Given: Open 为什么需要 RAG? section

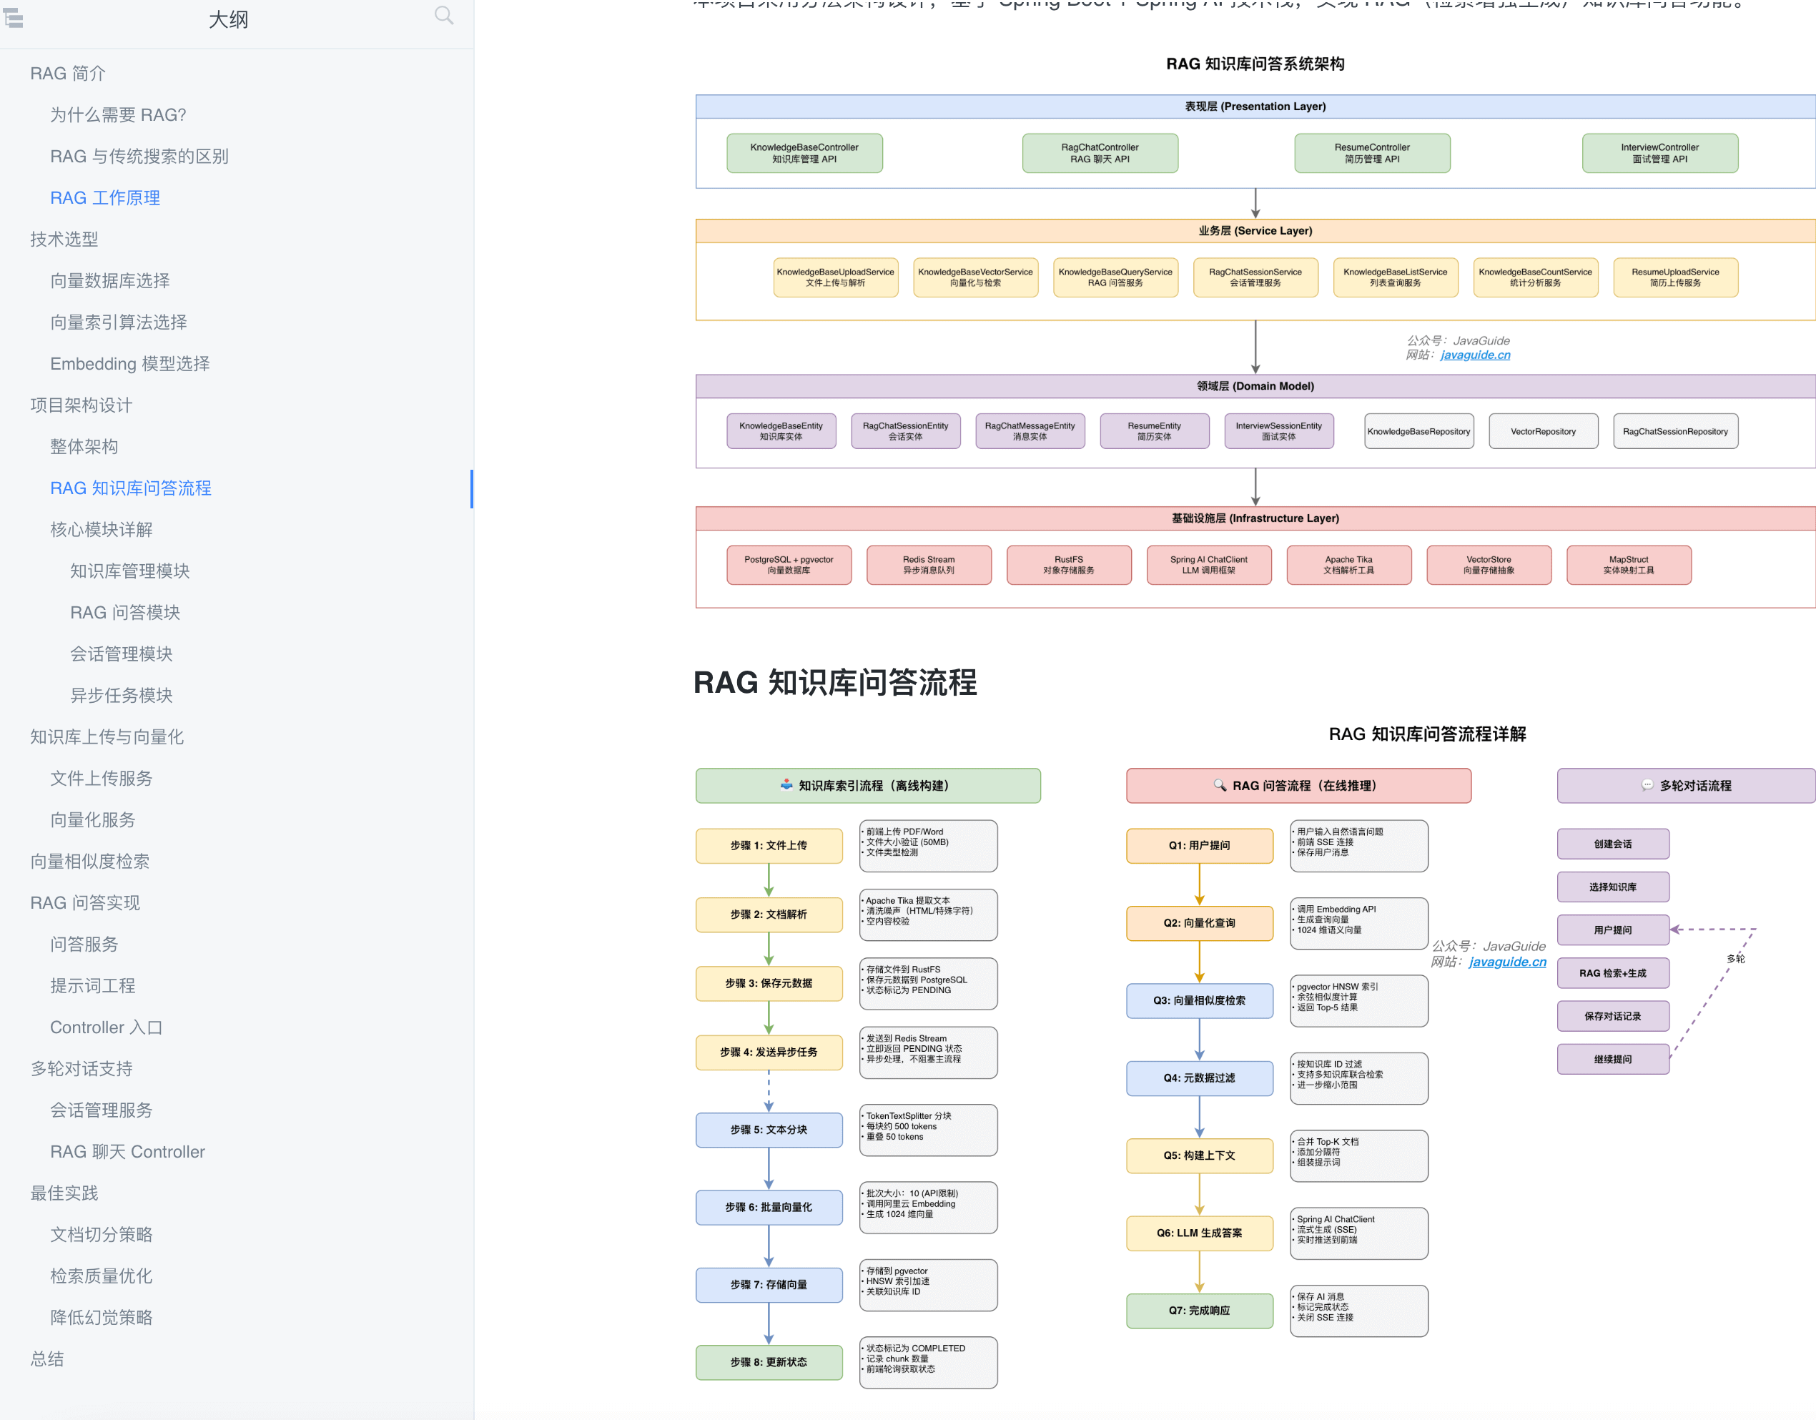Looking at the screenshot, I should [x=117, y=114].
